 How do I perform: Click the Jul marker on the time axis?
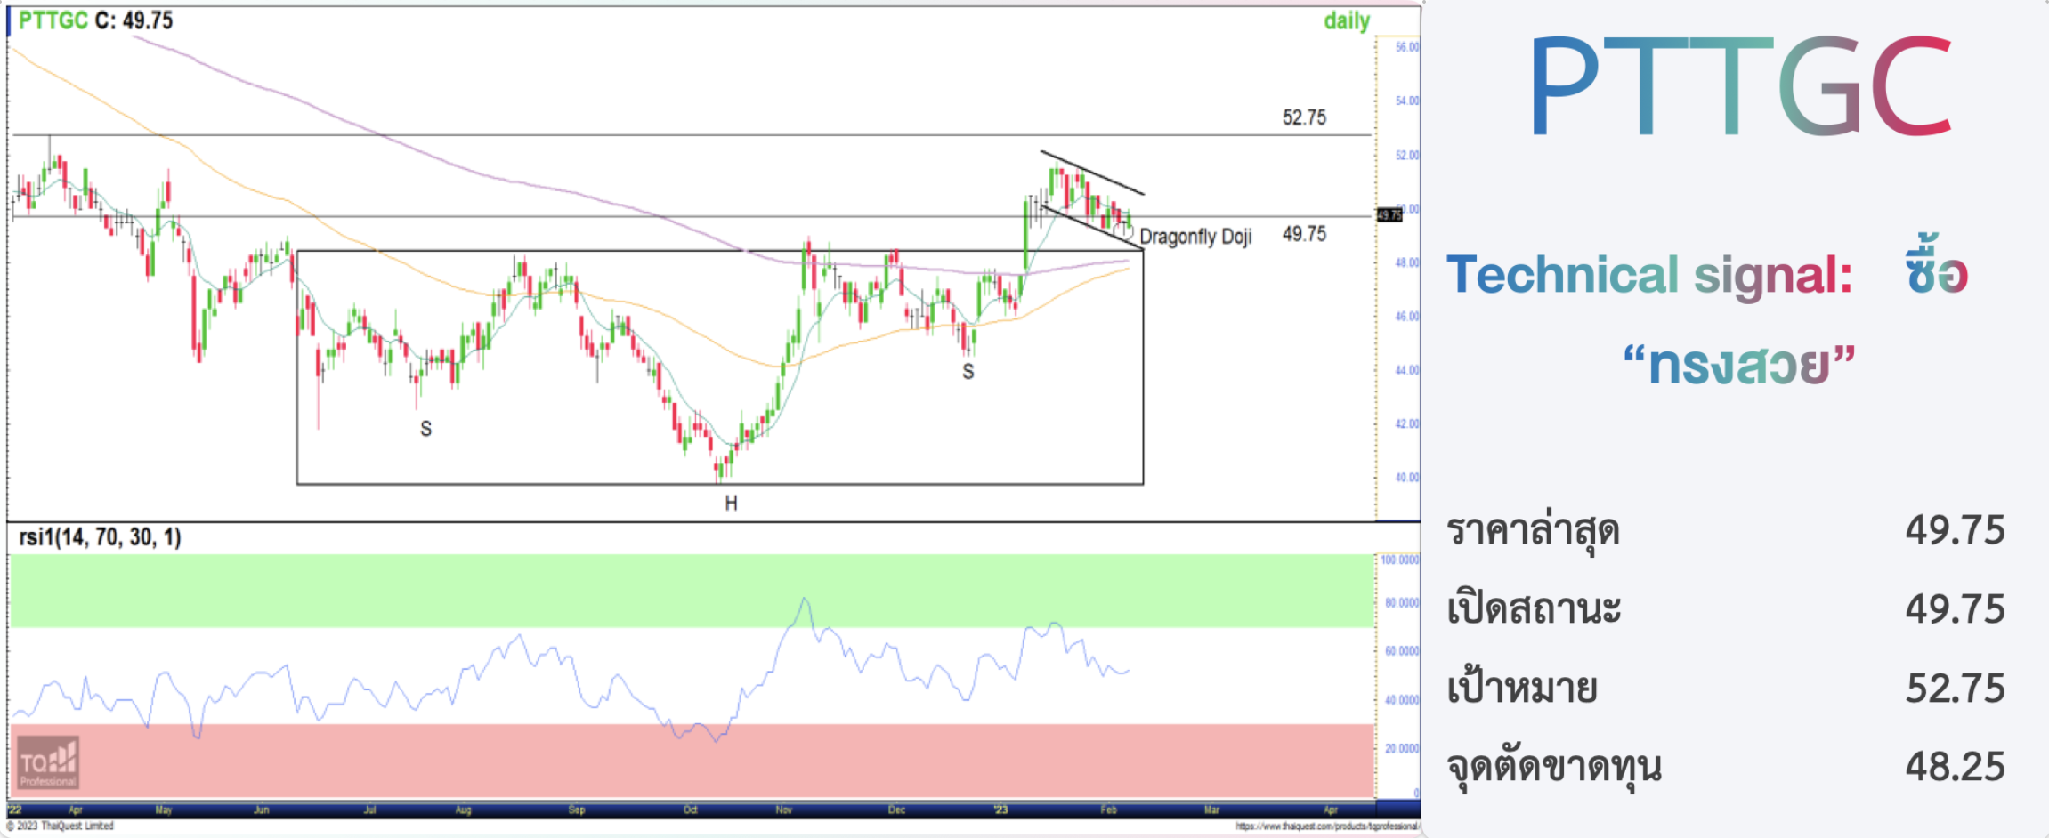click(369, 810)
